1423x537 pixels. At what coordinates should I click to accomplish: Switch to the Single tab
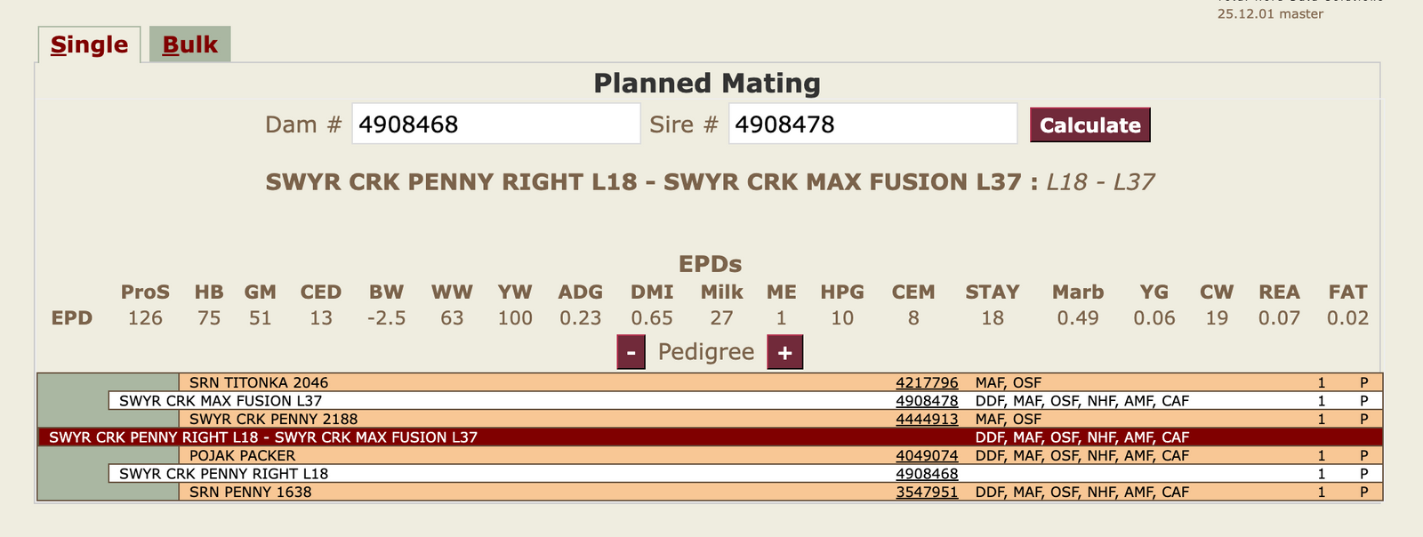[x=89, y=44]
